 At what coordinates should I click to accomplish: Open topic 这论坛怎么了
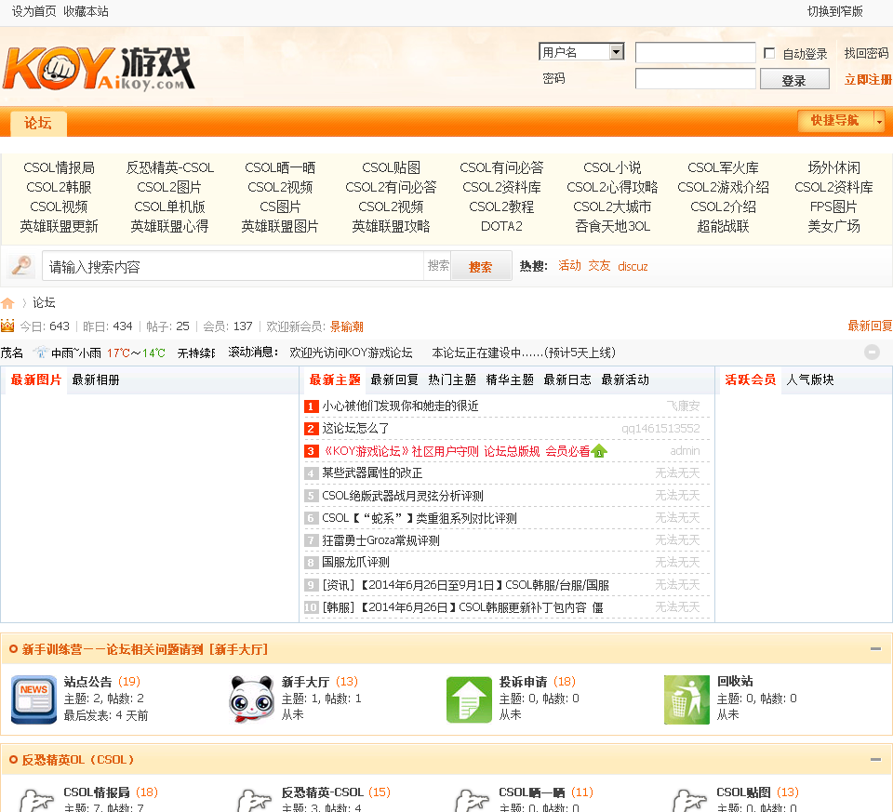click(x=355, y=428)
